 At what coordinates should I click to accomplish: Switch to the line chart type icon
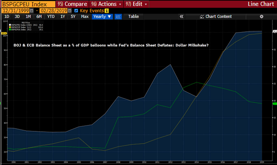(118, 17)
